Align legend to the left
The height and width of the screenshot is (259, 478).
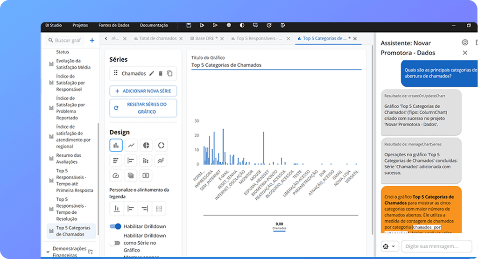[131, 209]
